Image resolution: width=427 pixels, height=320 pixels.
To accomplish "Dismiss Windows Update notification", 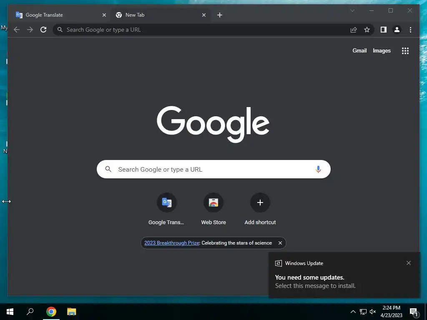I will click(x=409, y=263).
